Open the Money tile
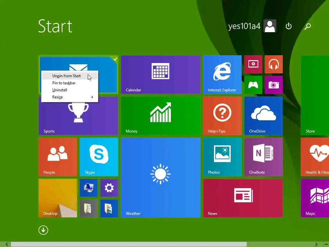Screen dimensions: 329x247 (161, 116)
